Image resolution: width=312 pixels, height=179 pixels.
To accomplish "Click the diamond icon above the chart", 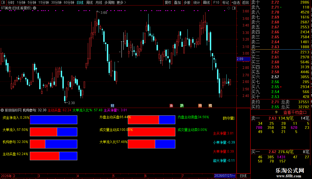I will (x=229, y=8).
